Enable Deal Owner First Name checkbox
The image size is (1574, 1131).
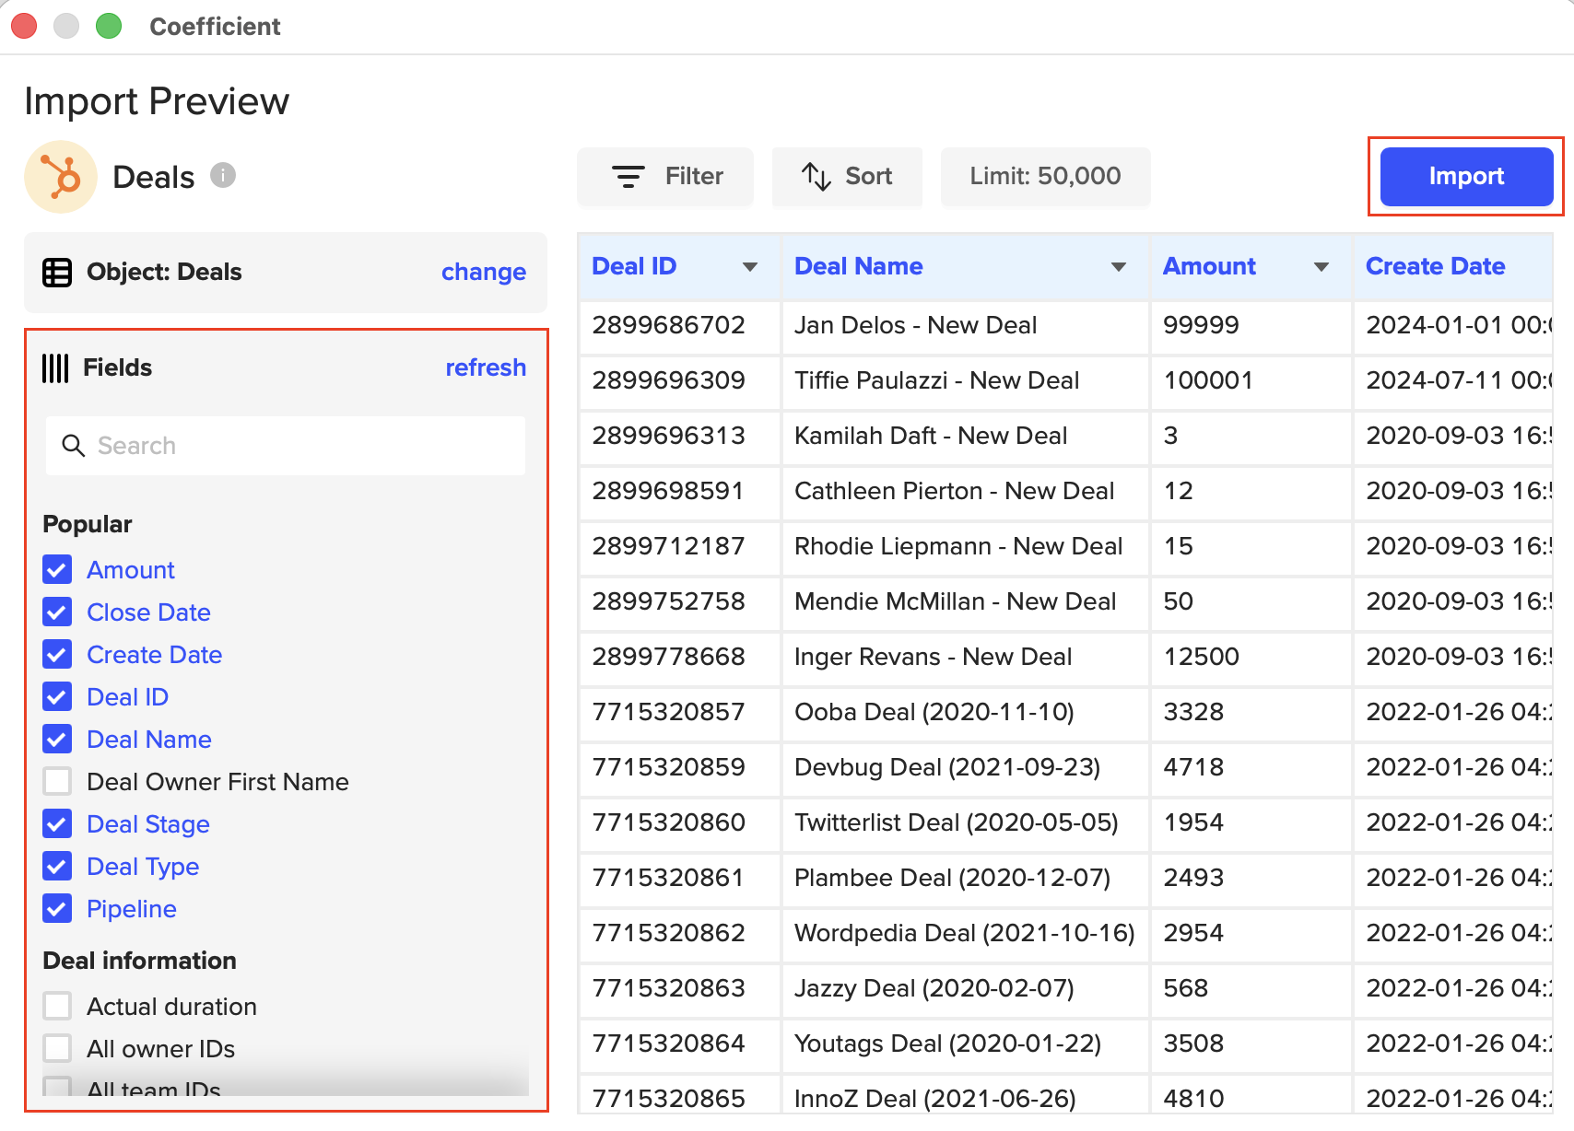coord(57,782)
